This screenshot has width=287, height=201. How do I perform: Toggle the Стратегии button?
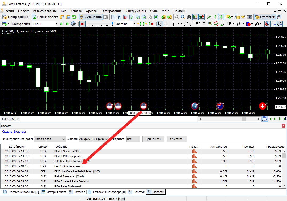pos(265,17)
